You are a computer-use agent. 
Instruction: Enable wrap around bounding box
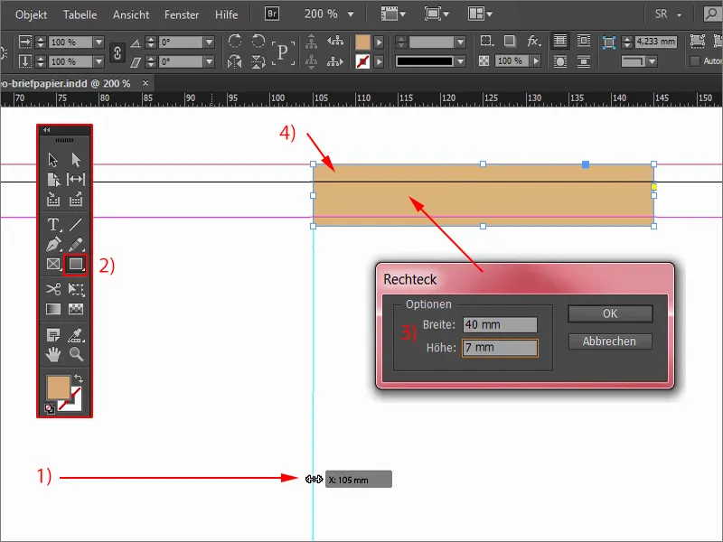tap(583, 41)
